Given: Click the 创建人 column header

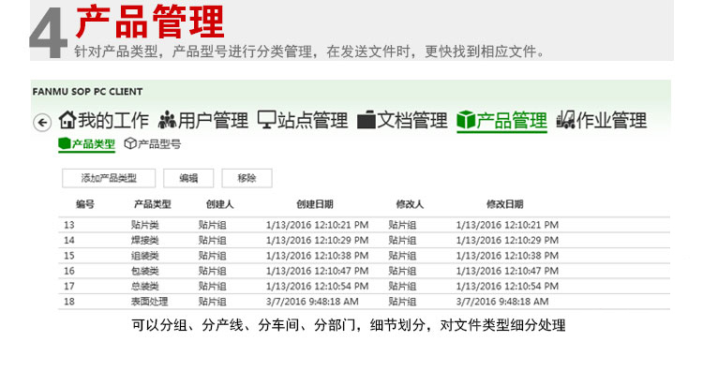Looking at the screenshot, I should point(219,204).
